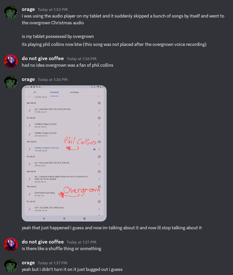Click the now-playing equalizer icon

coord(94,149)
